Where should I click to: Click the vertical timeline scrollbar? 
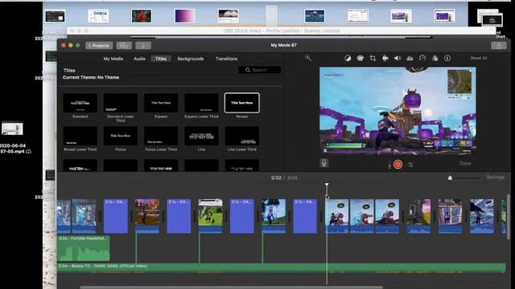coord(508,216)
